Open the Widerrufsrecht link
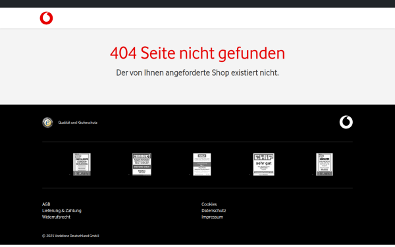The width and height of the screenshot is (395, 247). pyautogui.click(x=56, y=217)
